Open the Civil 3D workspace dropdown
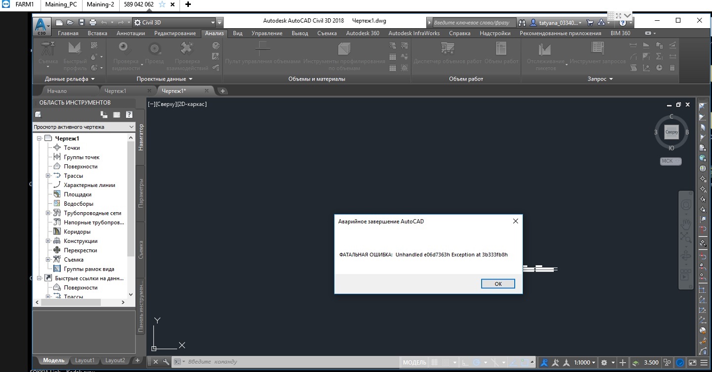 pos(174,22)
